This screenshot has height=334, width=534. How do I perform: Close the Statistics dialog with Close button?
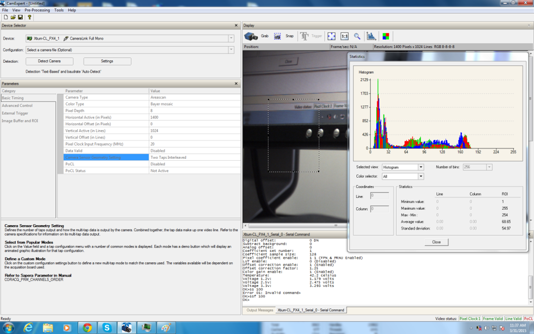(x=436, y=242)
